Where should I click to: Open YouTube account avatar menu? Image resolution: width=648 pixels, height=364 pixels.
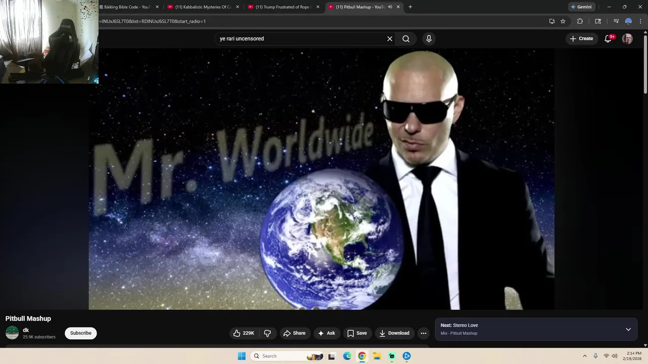click(627, 38)
